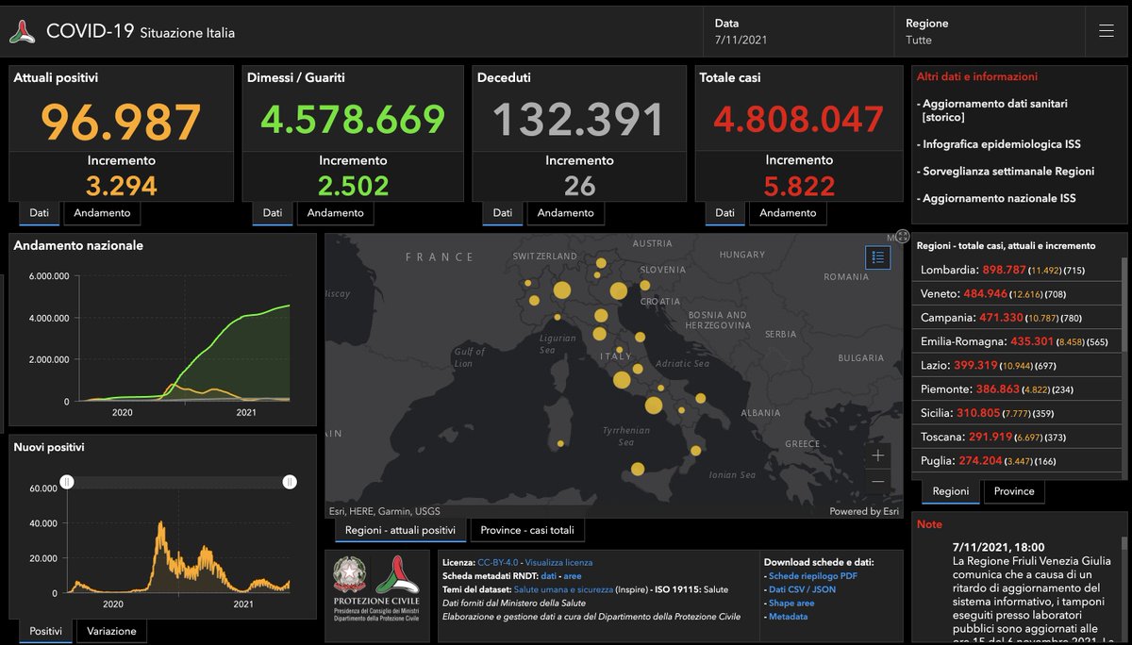This screenshot has width=1132, height=645.
Task: Click the zoom out icon on the map
Action: (x=877, y=480)
